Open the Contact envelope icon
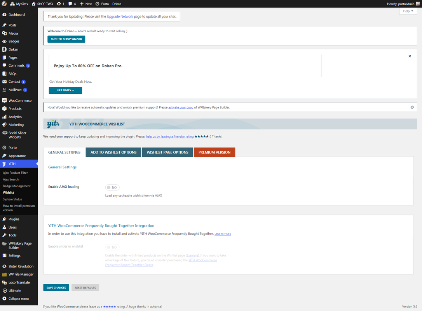Viewport: 422px width, 311px height. tap(4, 82)
